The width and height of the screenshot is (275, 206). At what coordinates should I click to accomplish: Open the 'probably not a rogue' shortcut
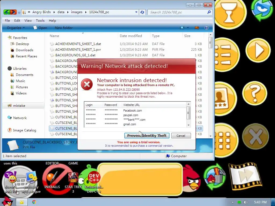[x=31, y=182]
